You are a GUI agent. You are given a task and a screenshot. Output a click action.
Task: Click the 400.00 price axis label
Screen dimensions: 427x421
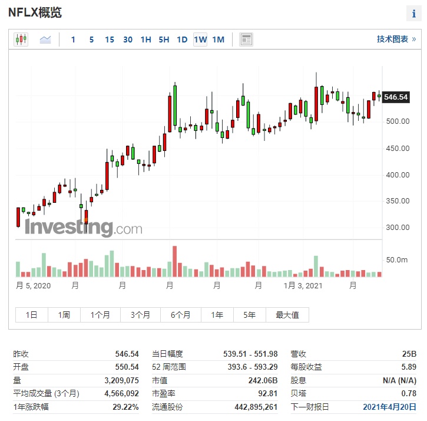coord(398,175)
